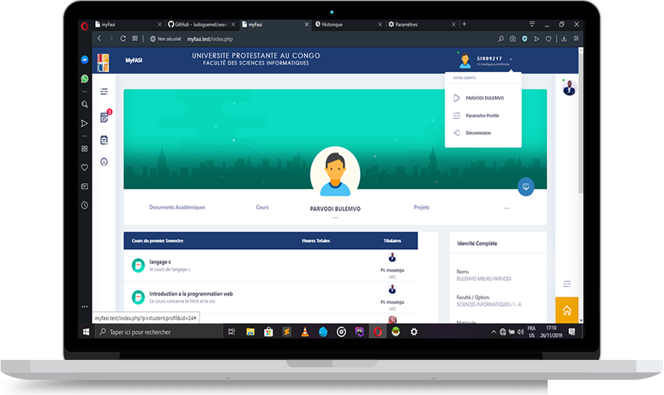
Task: Open Messenger in the Opera sidebar
Action: [x=85, y=59]
